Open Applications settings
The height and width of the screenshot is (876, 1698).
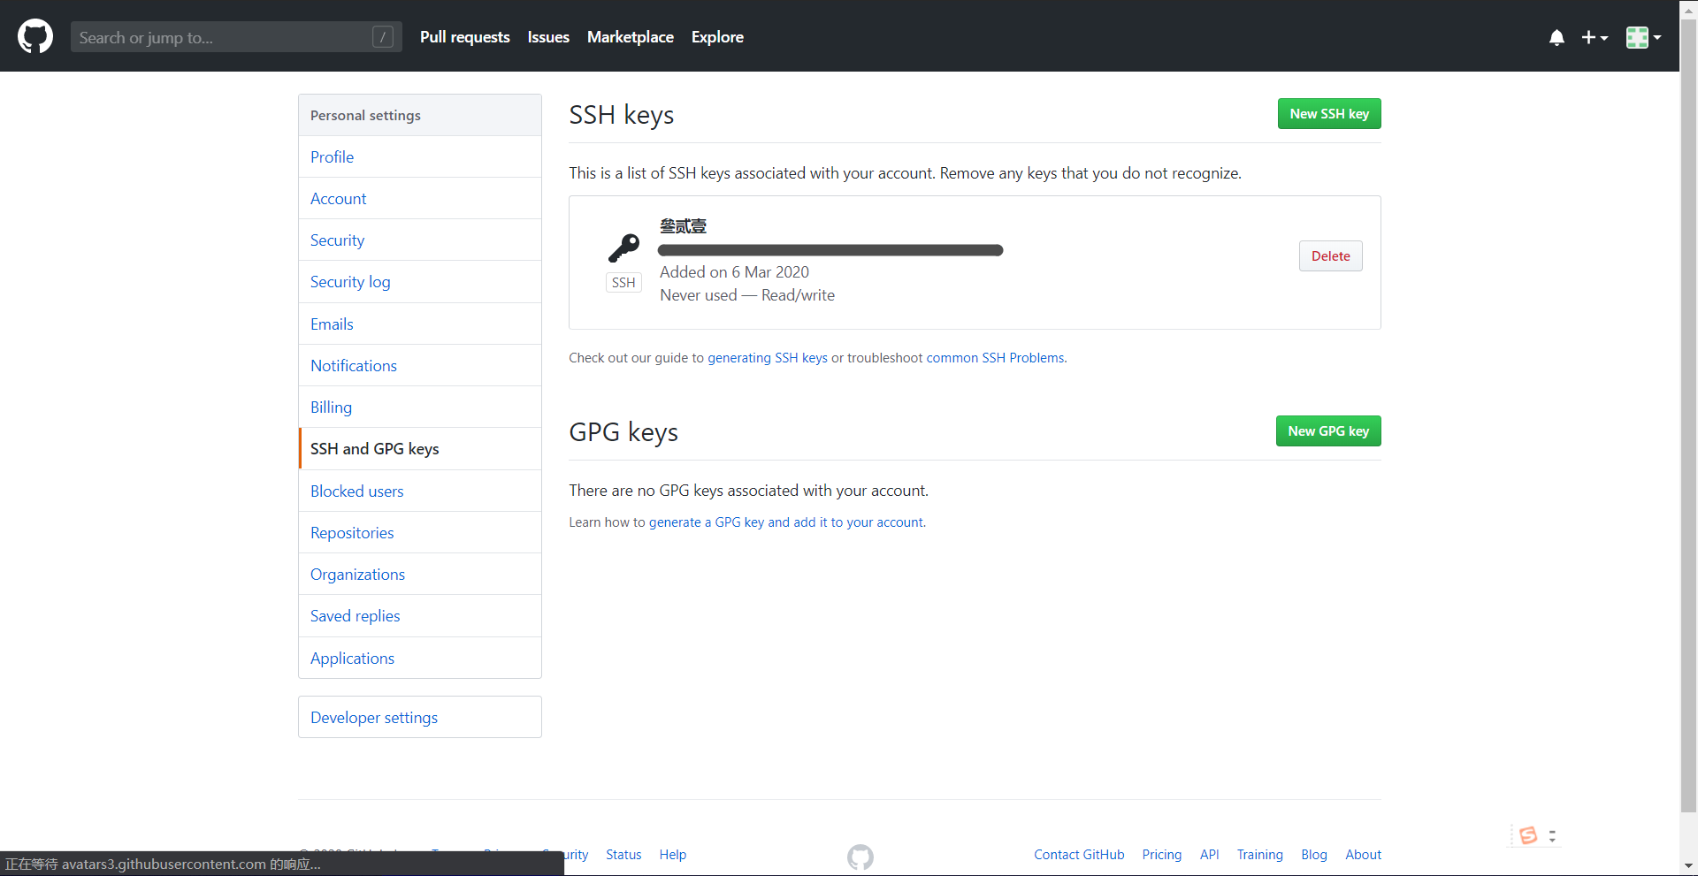(420, 659)
